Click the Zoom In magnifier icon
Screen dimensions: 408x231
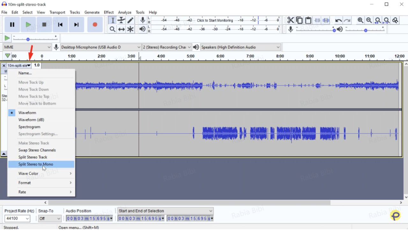360,20
